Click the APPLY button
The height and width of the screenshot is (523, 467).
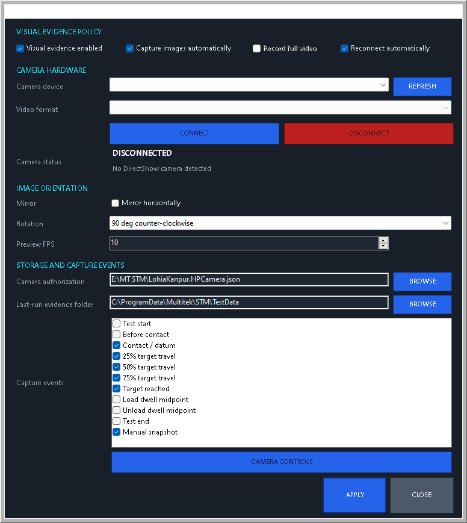(x=354, y=495)
